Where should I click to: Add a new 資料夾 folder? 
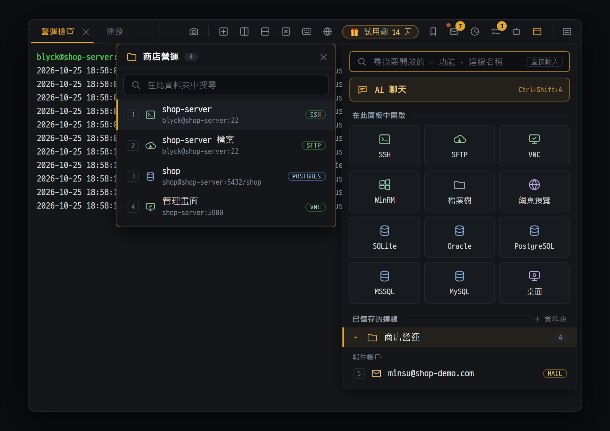(x=551, y=319)
